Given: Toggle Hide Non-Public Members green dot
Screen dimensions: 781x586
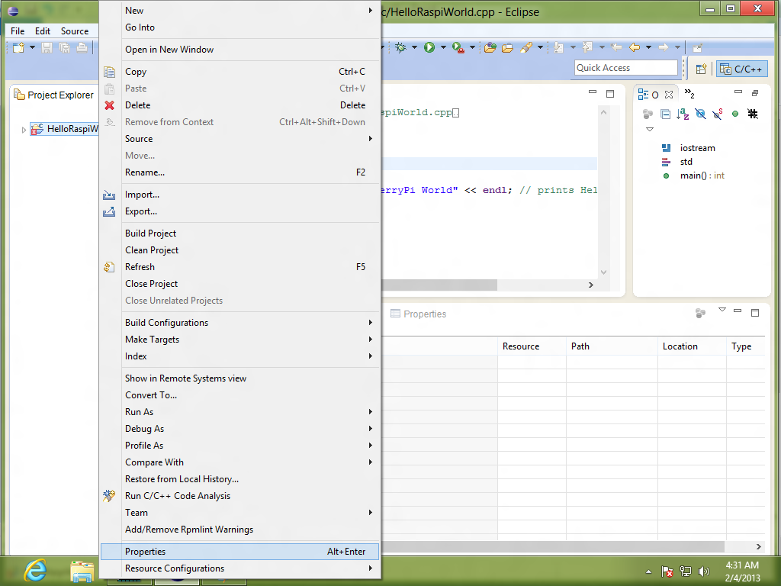Looking at the screenshot, I should [x=735, y=114].
